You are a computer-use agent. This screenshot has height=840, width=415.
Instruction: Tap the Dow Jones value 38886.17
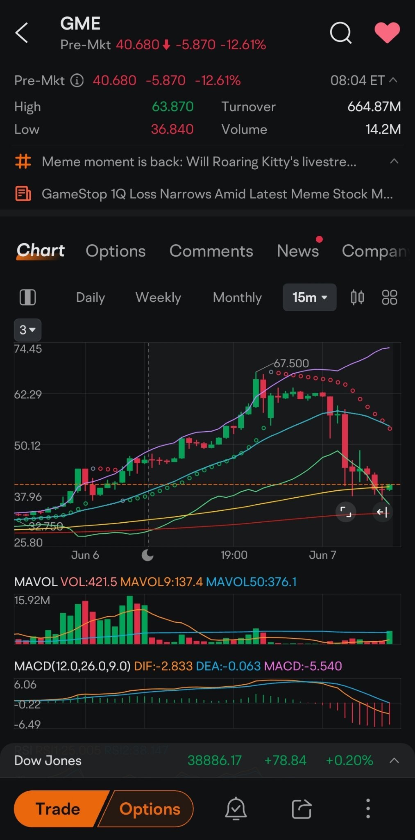point(215,760)
